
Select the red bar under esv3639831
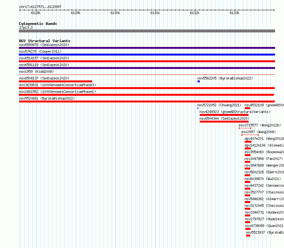(147, 88)
